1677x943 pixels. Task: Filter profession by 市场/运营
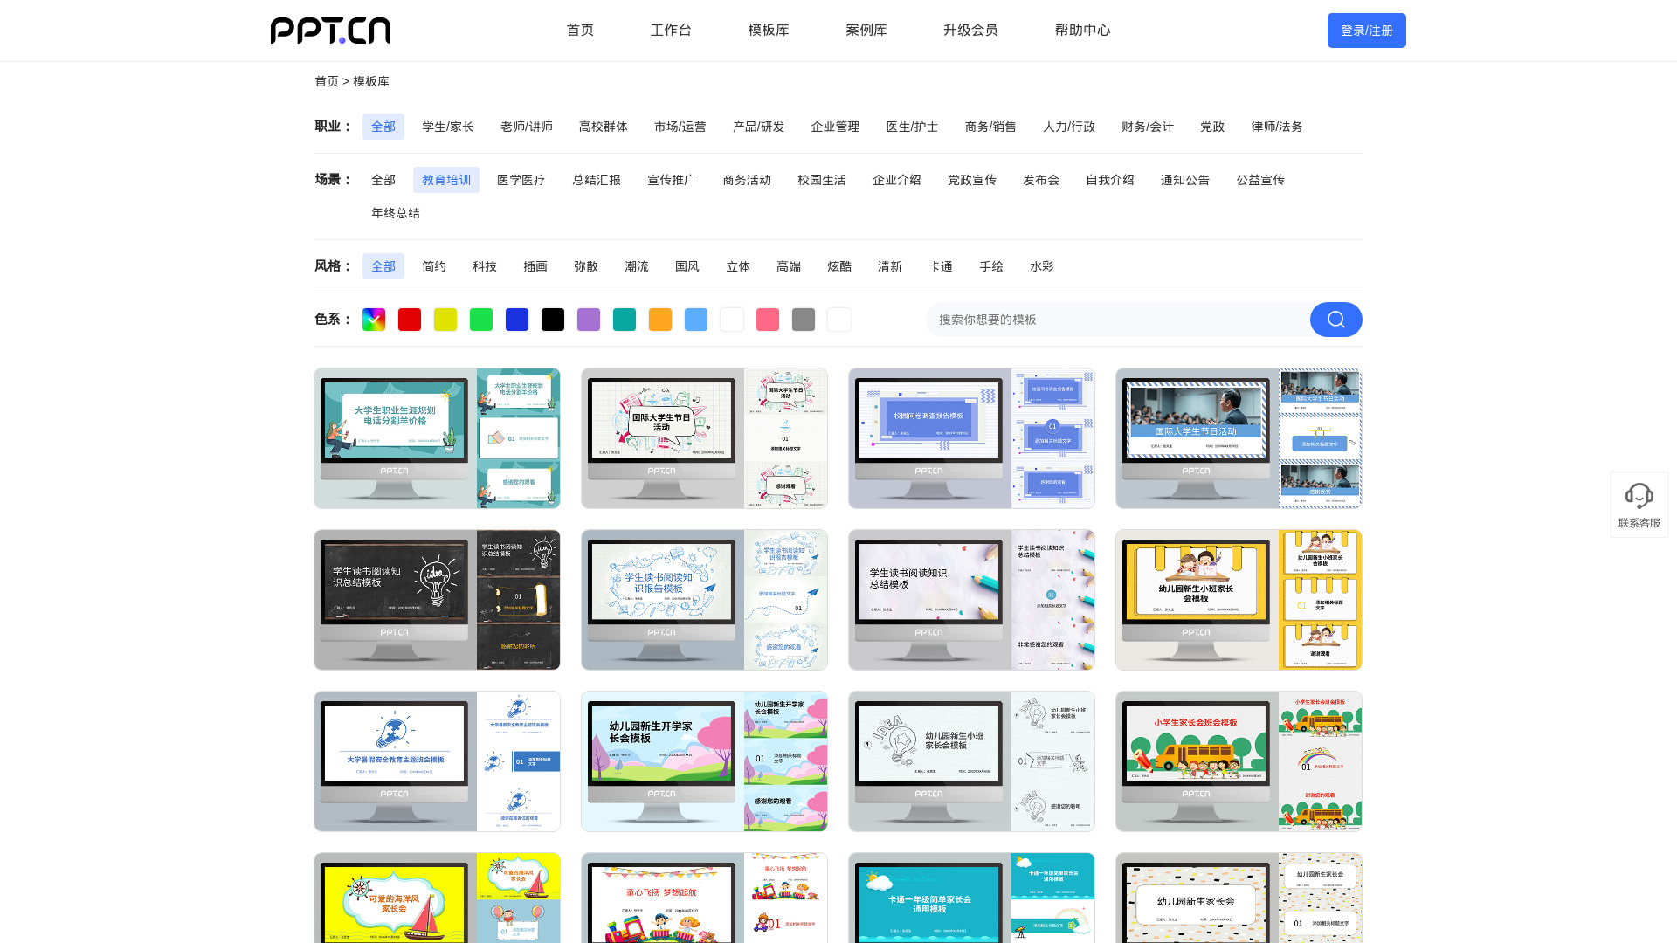tap(680, 127)
